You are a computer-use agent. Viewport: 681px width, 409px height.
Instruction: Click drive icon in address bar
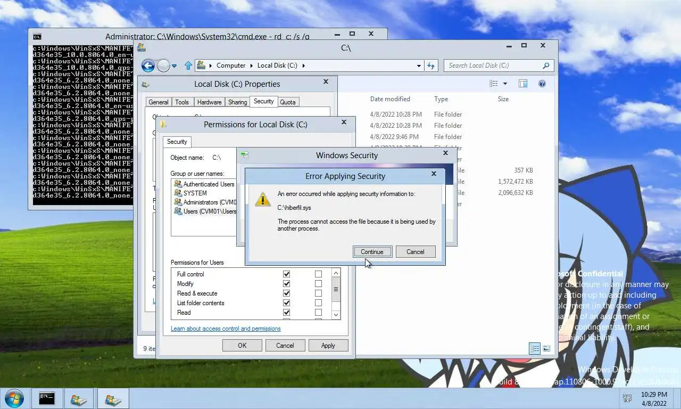201,66
